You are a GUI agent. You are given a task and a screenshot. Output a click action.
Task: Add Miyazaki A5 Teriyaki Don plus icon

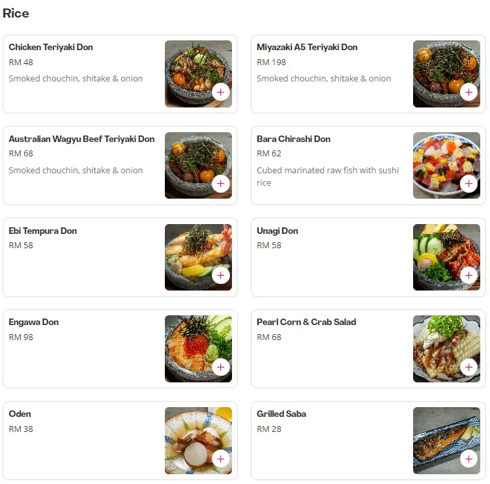tap(468, 93)
